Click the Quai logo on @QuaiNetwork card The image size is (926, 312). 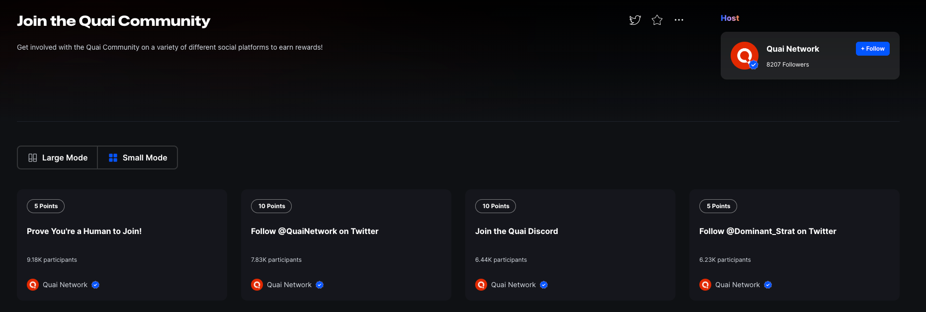[x=257, y=285]
